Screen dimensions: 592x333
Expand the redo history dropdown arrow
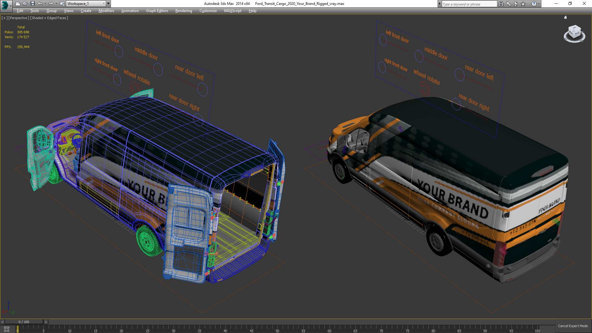56,4
